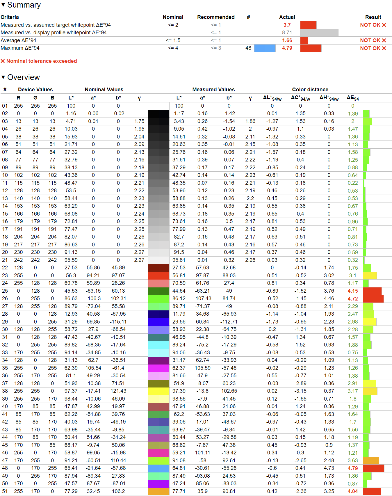
Task: Click the sample number 48 in Summary
Action: (x=248, y=48)
